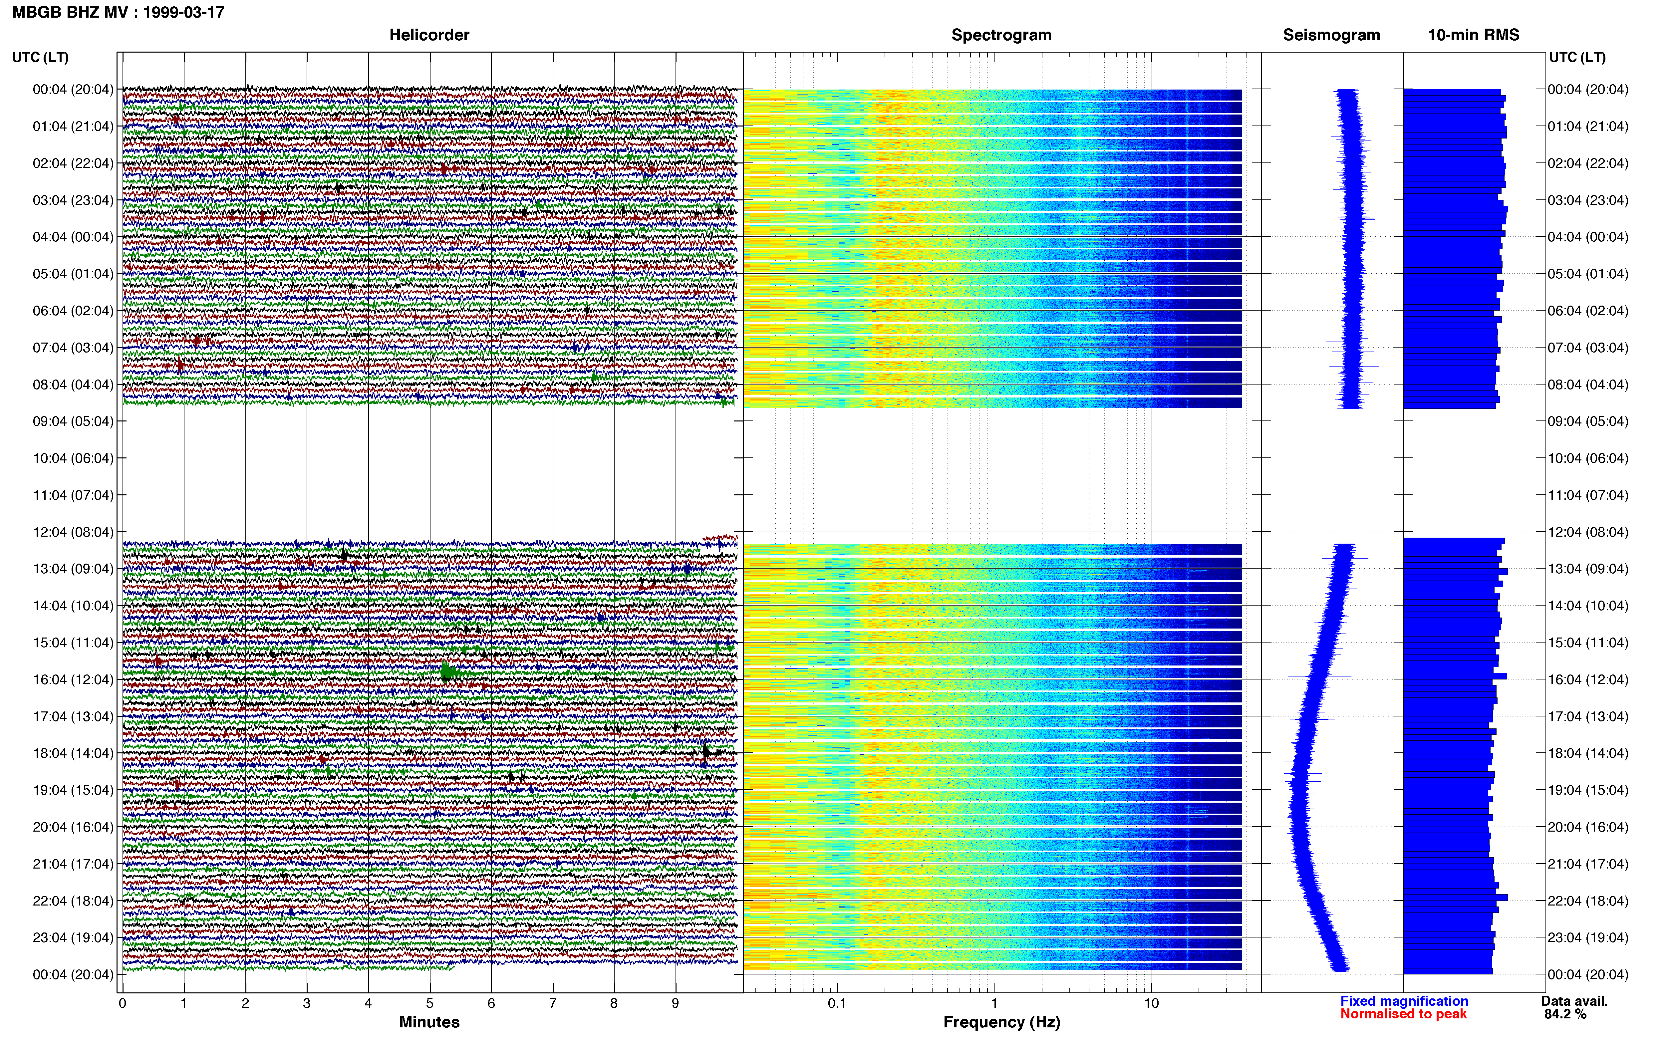Screen dimensions: 1671x1045
Task: Click the 09:04 (05:04) label beside the Helicorder
Action: pos(73,421)
